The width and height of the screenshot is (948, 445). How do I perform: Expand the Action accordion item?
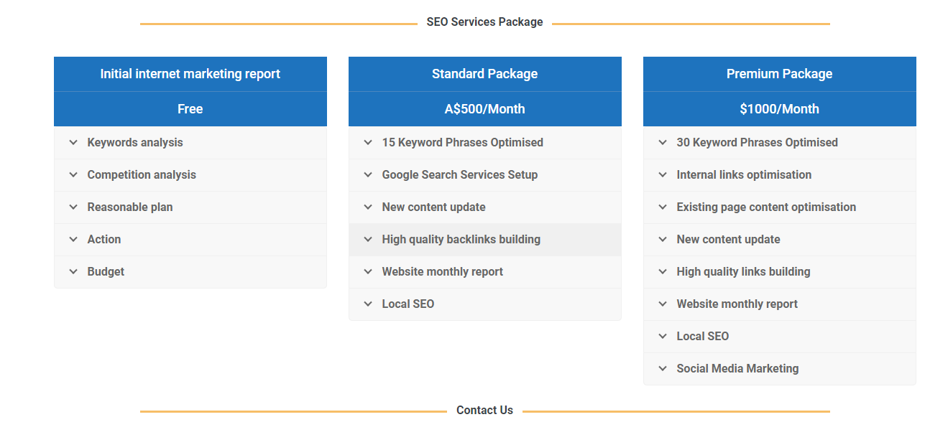coord(104,240)
